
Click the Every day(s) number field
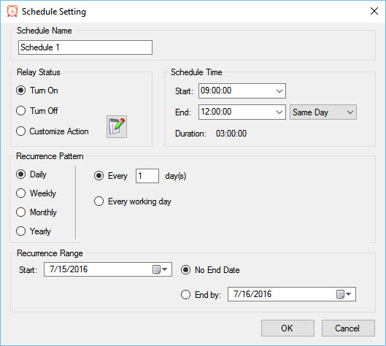(147, 176)
